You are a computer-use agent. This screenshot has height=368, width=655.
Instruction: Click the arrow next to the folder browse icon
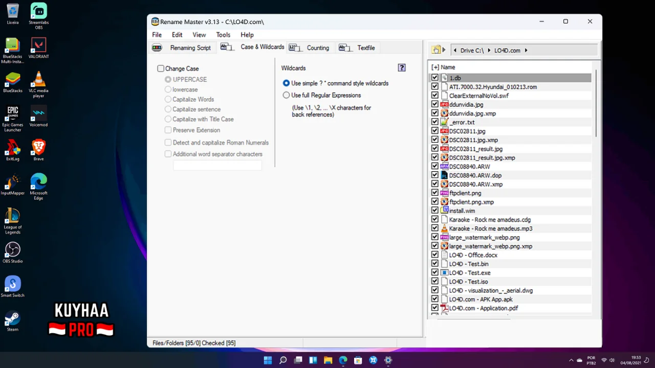(444, 50)
